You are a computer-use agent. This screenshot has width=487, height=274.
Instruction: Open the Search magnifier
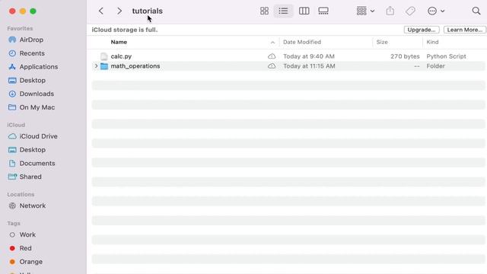[476, 11]
